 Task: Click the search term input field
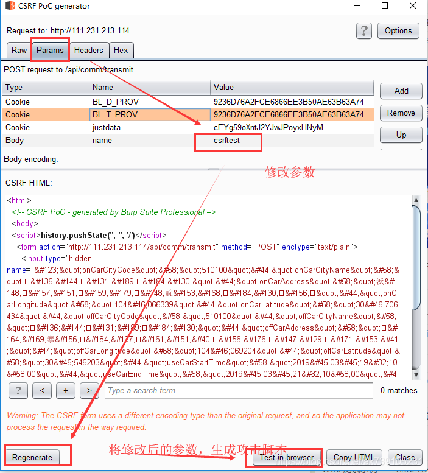pyautogui.click(x=239, y=391)
